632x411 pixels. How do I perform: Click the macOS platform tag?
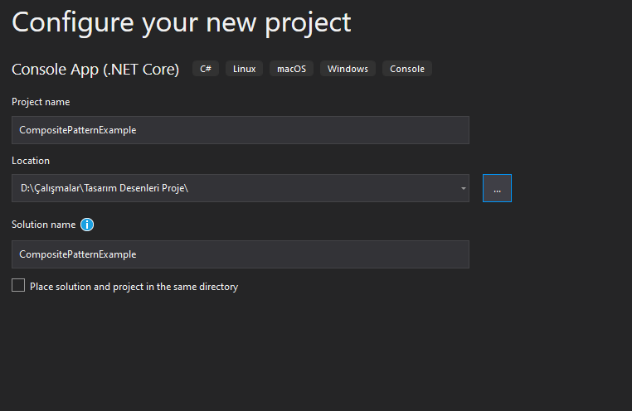point(291,69)
